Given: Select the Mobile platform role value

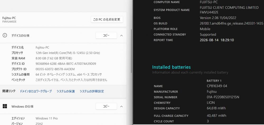Looking at the screenshot, I should pos(205,29).
